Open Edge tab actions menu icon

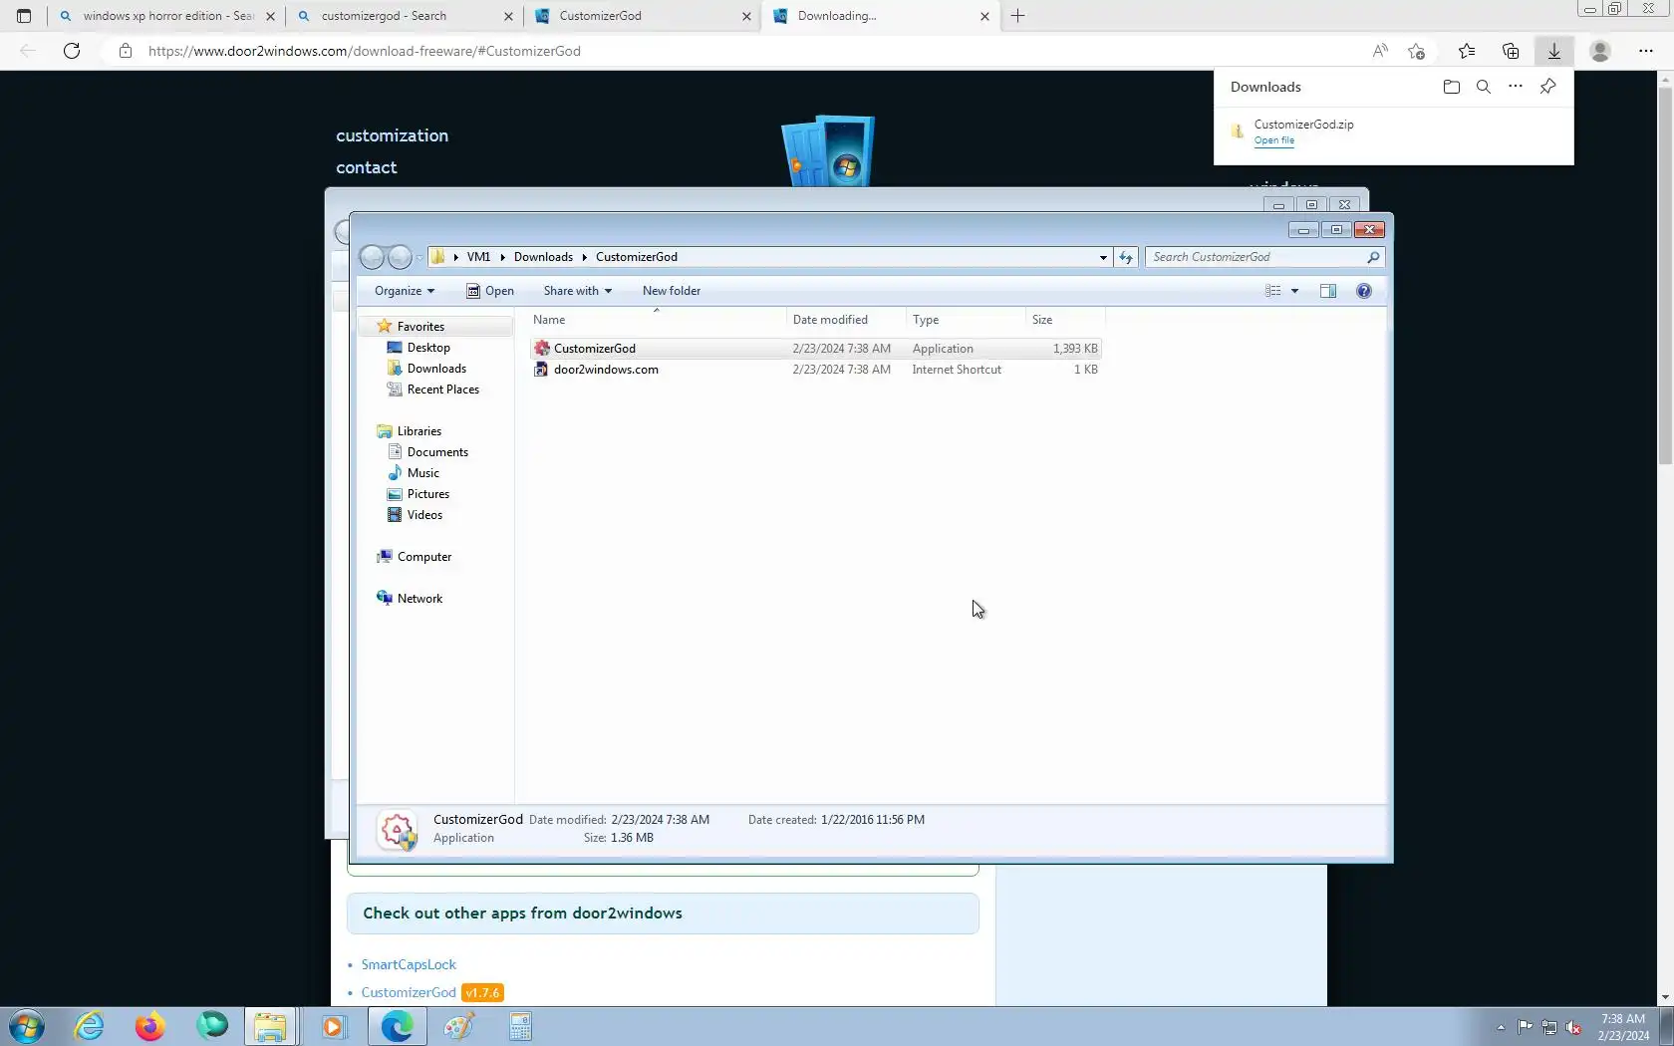tap(24, 16)
